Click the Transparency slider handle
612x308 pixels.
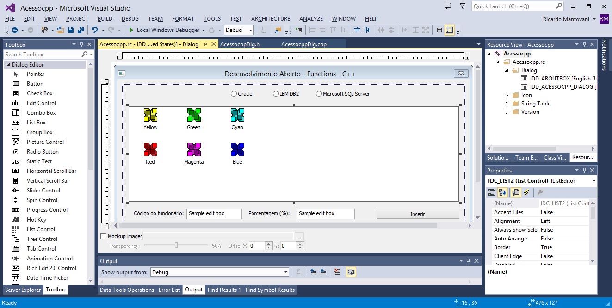tap(176, 246)
